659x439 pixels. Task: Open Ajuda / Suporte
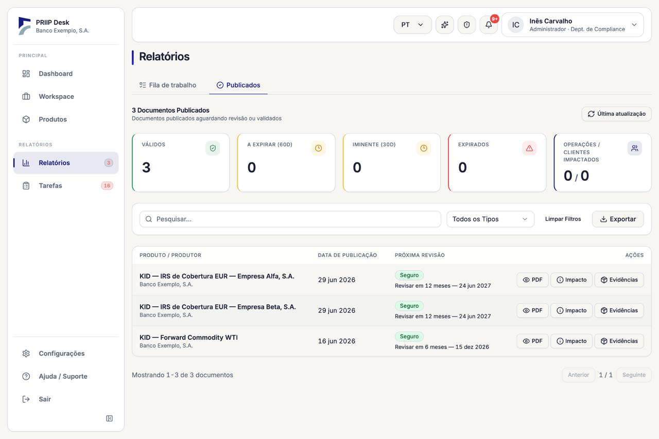66,376
